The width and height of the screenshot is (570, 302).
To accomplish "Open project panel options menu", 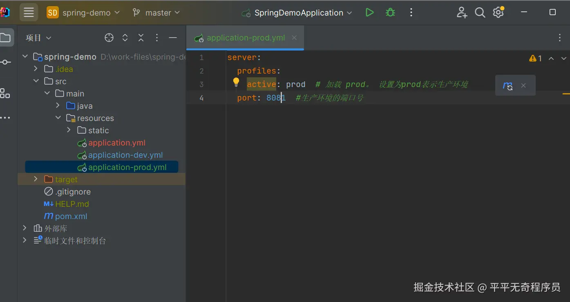I will [157, 38].
